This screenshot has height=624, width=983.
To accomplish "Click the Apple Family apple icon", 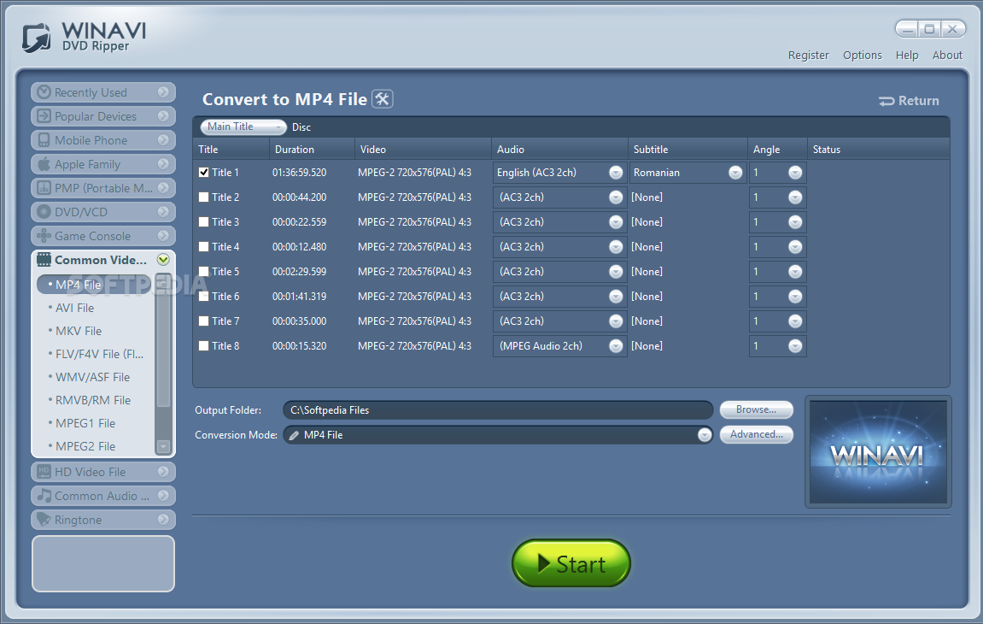I will (44, 164).
